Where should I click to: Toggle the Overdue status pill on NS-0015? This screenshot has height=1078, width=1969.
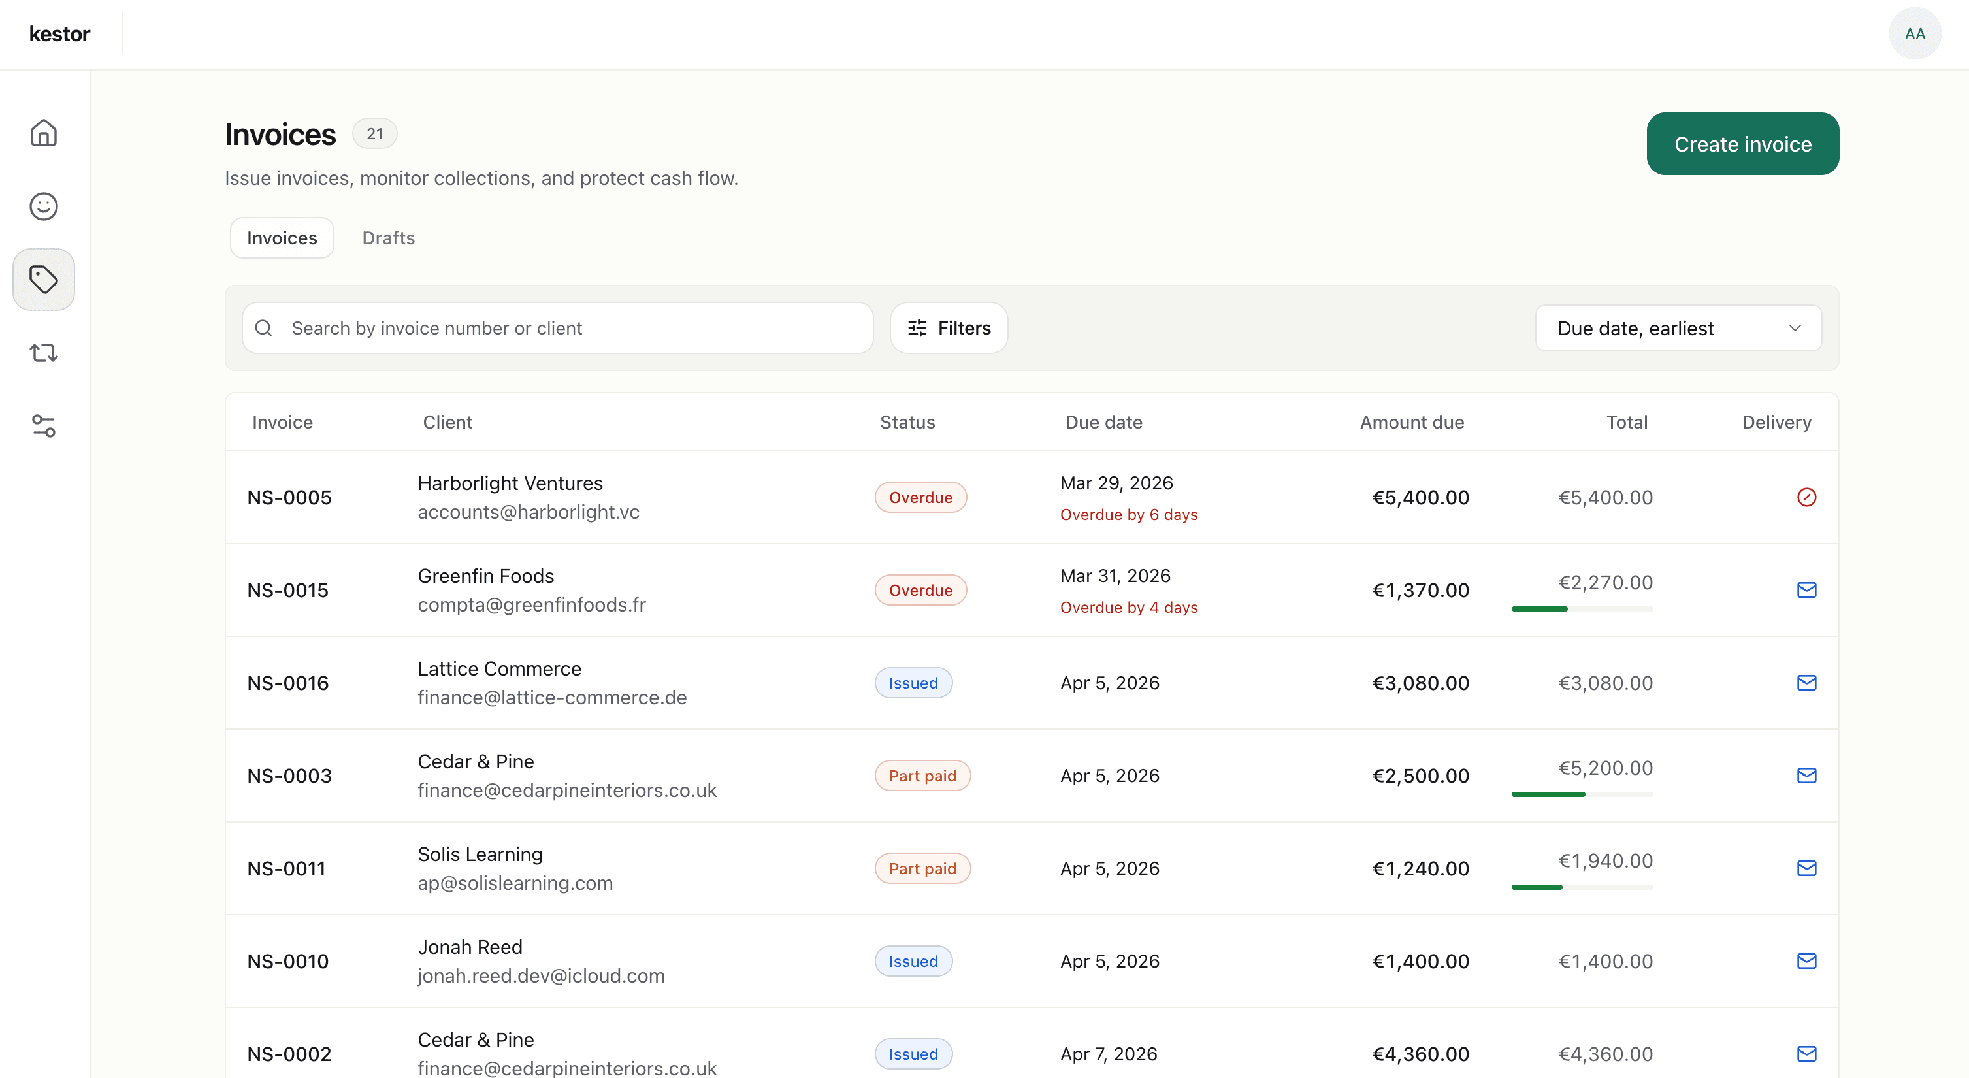click(x=920, y=589)
